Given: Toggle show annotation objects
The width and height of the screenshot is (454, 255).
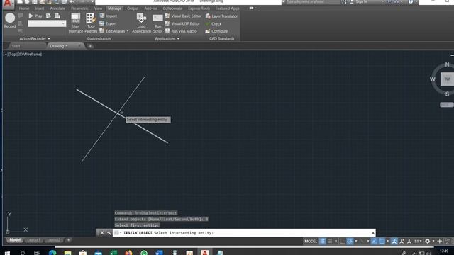Looking at the screenshot, I should (394, 241).
